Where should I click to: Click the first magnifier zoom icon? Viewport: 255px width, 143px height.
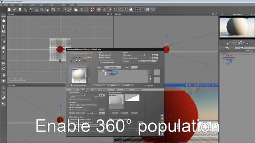115,10
